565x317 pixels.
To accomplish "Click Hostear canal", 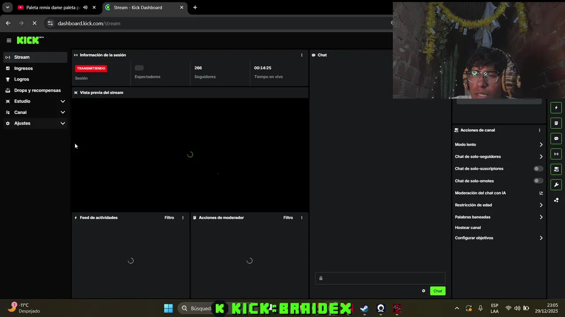I will [468, 228].
